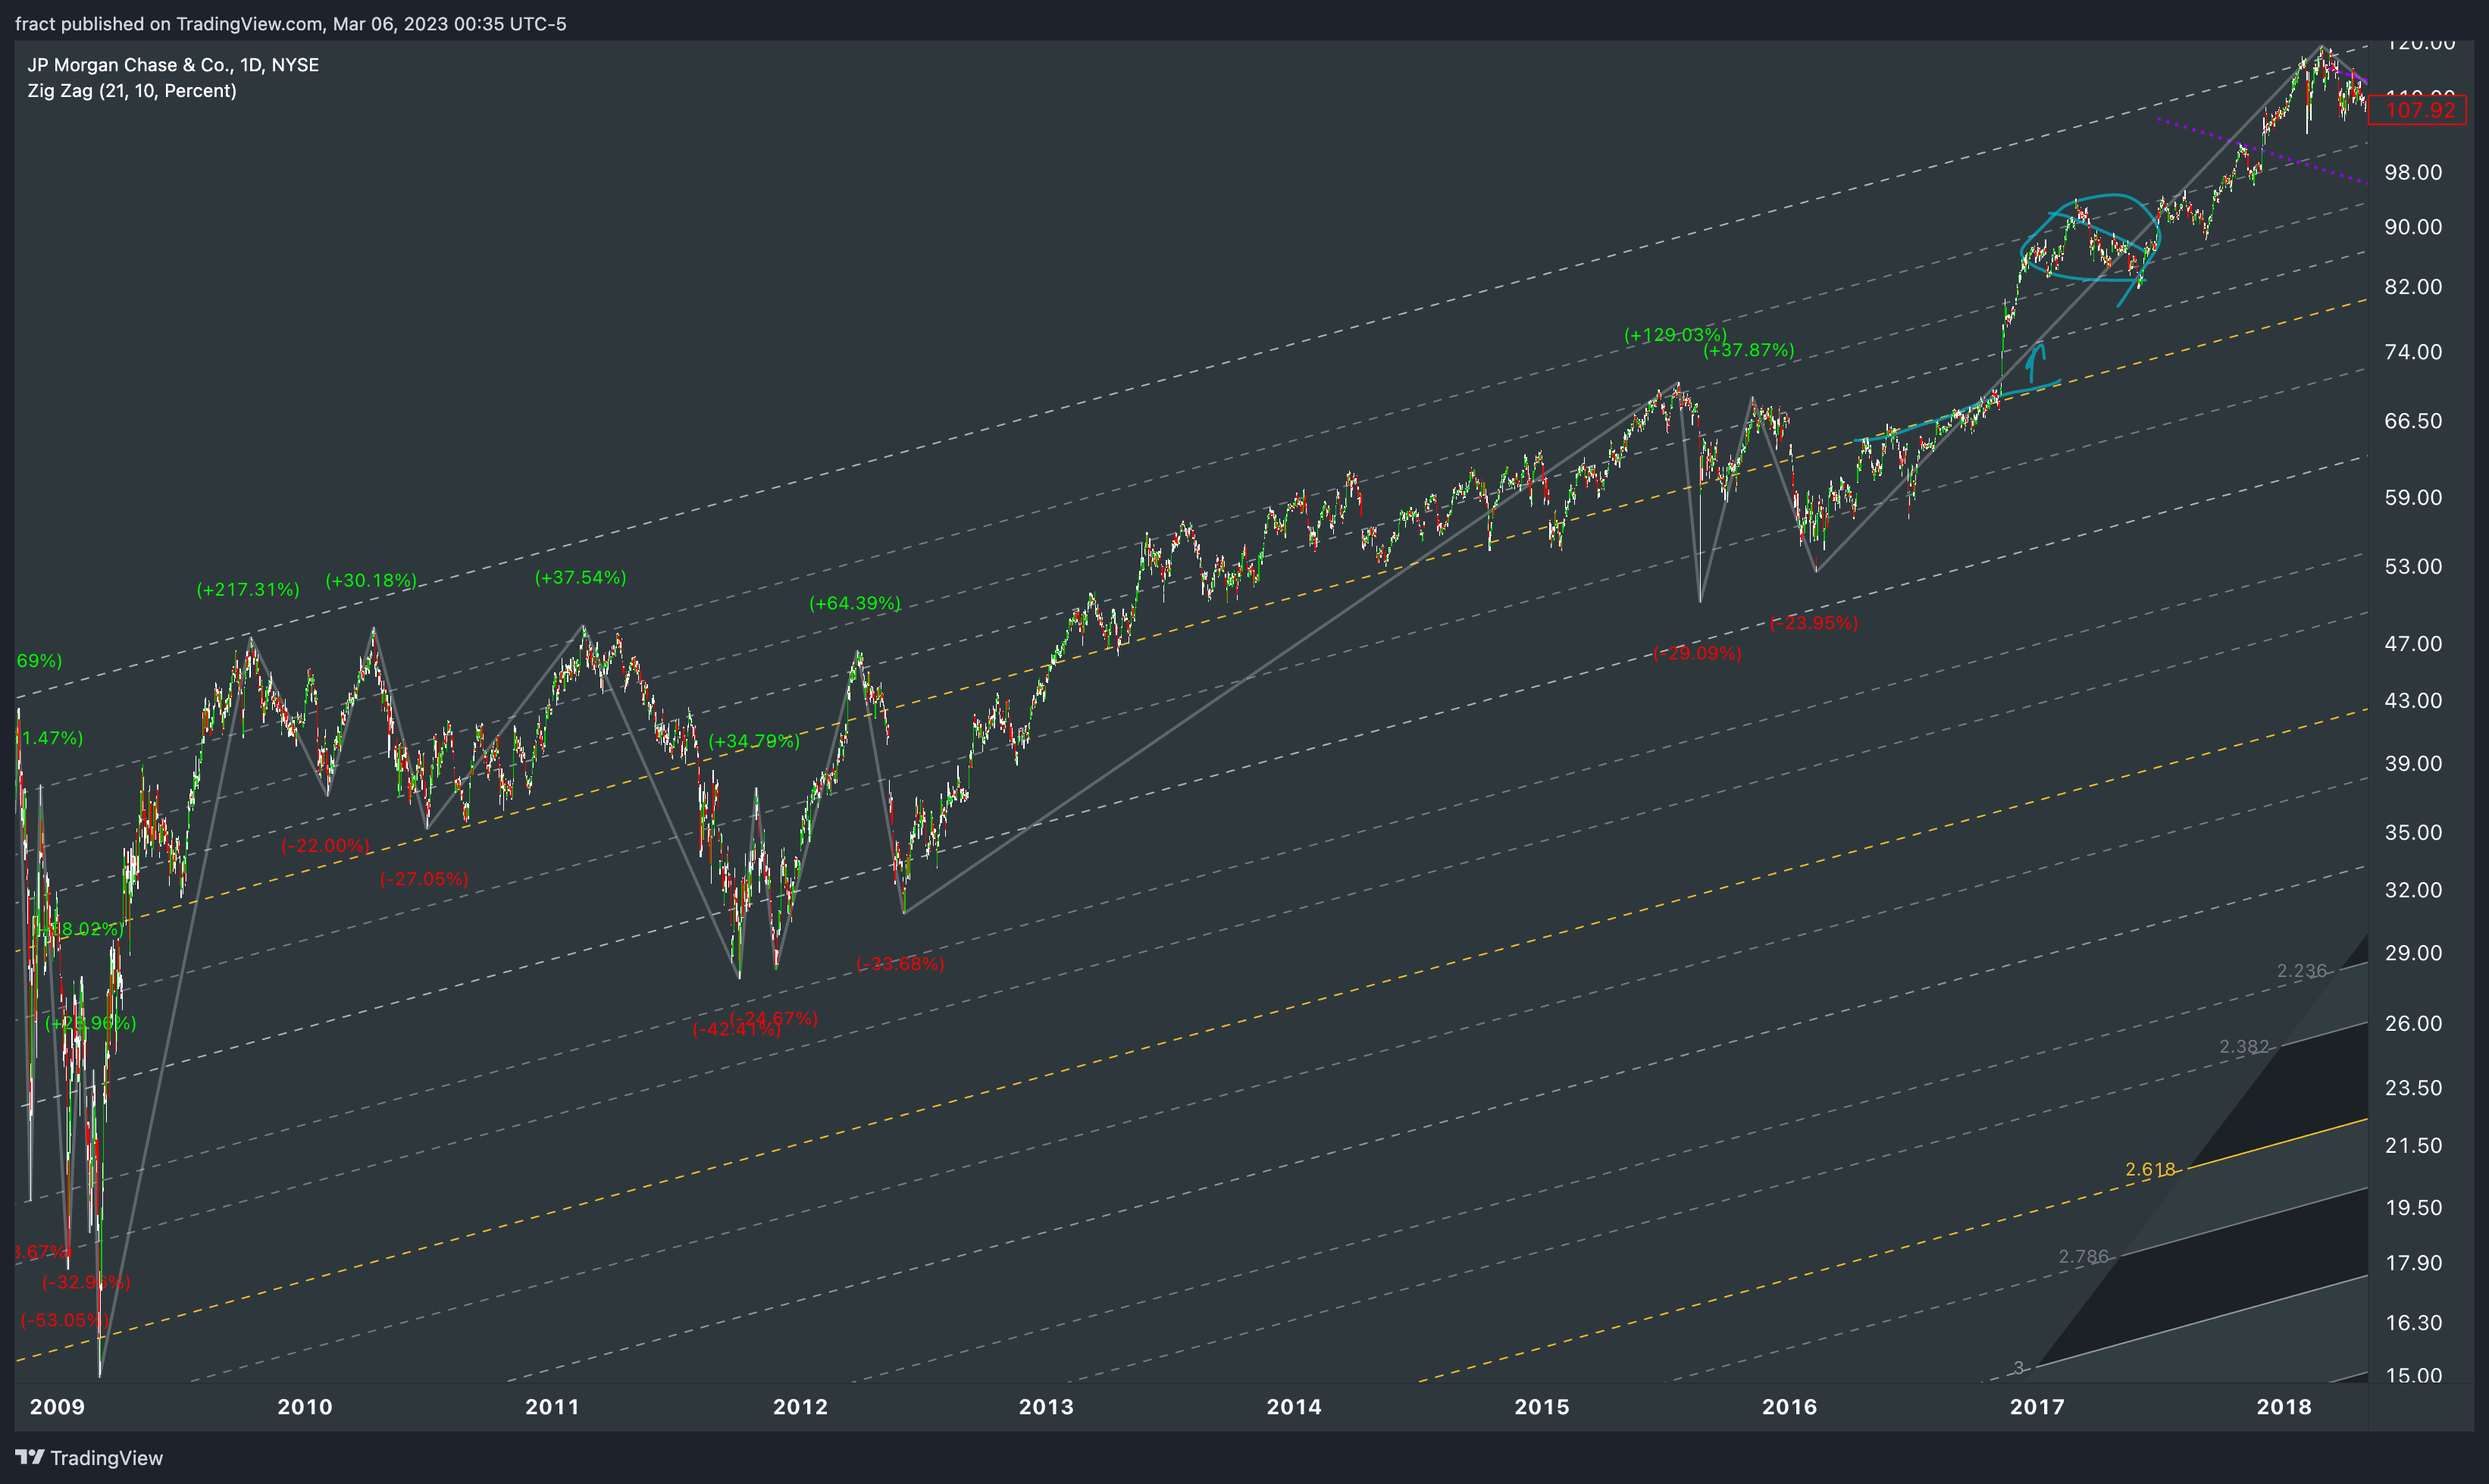Click the TradingView logo icon
The image size is (2489, 1484).
pos(29,1457)
